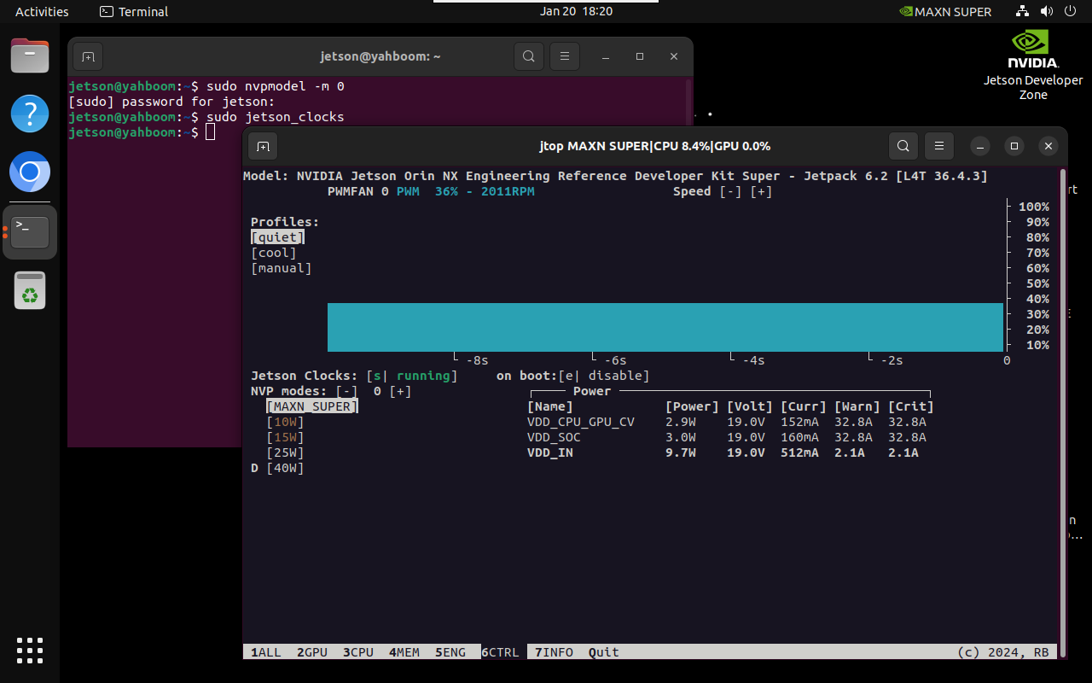
Task: Click the [Power] column header
Action: [x=693, y=406]
